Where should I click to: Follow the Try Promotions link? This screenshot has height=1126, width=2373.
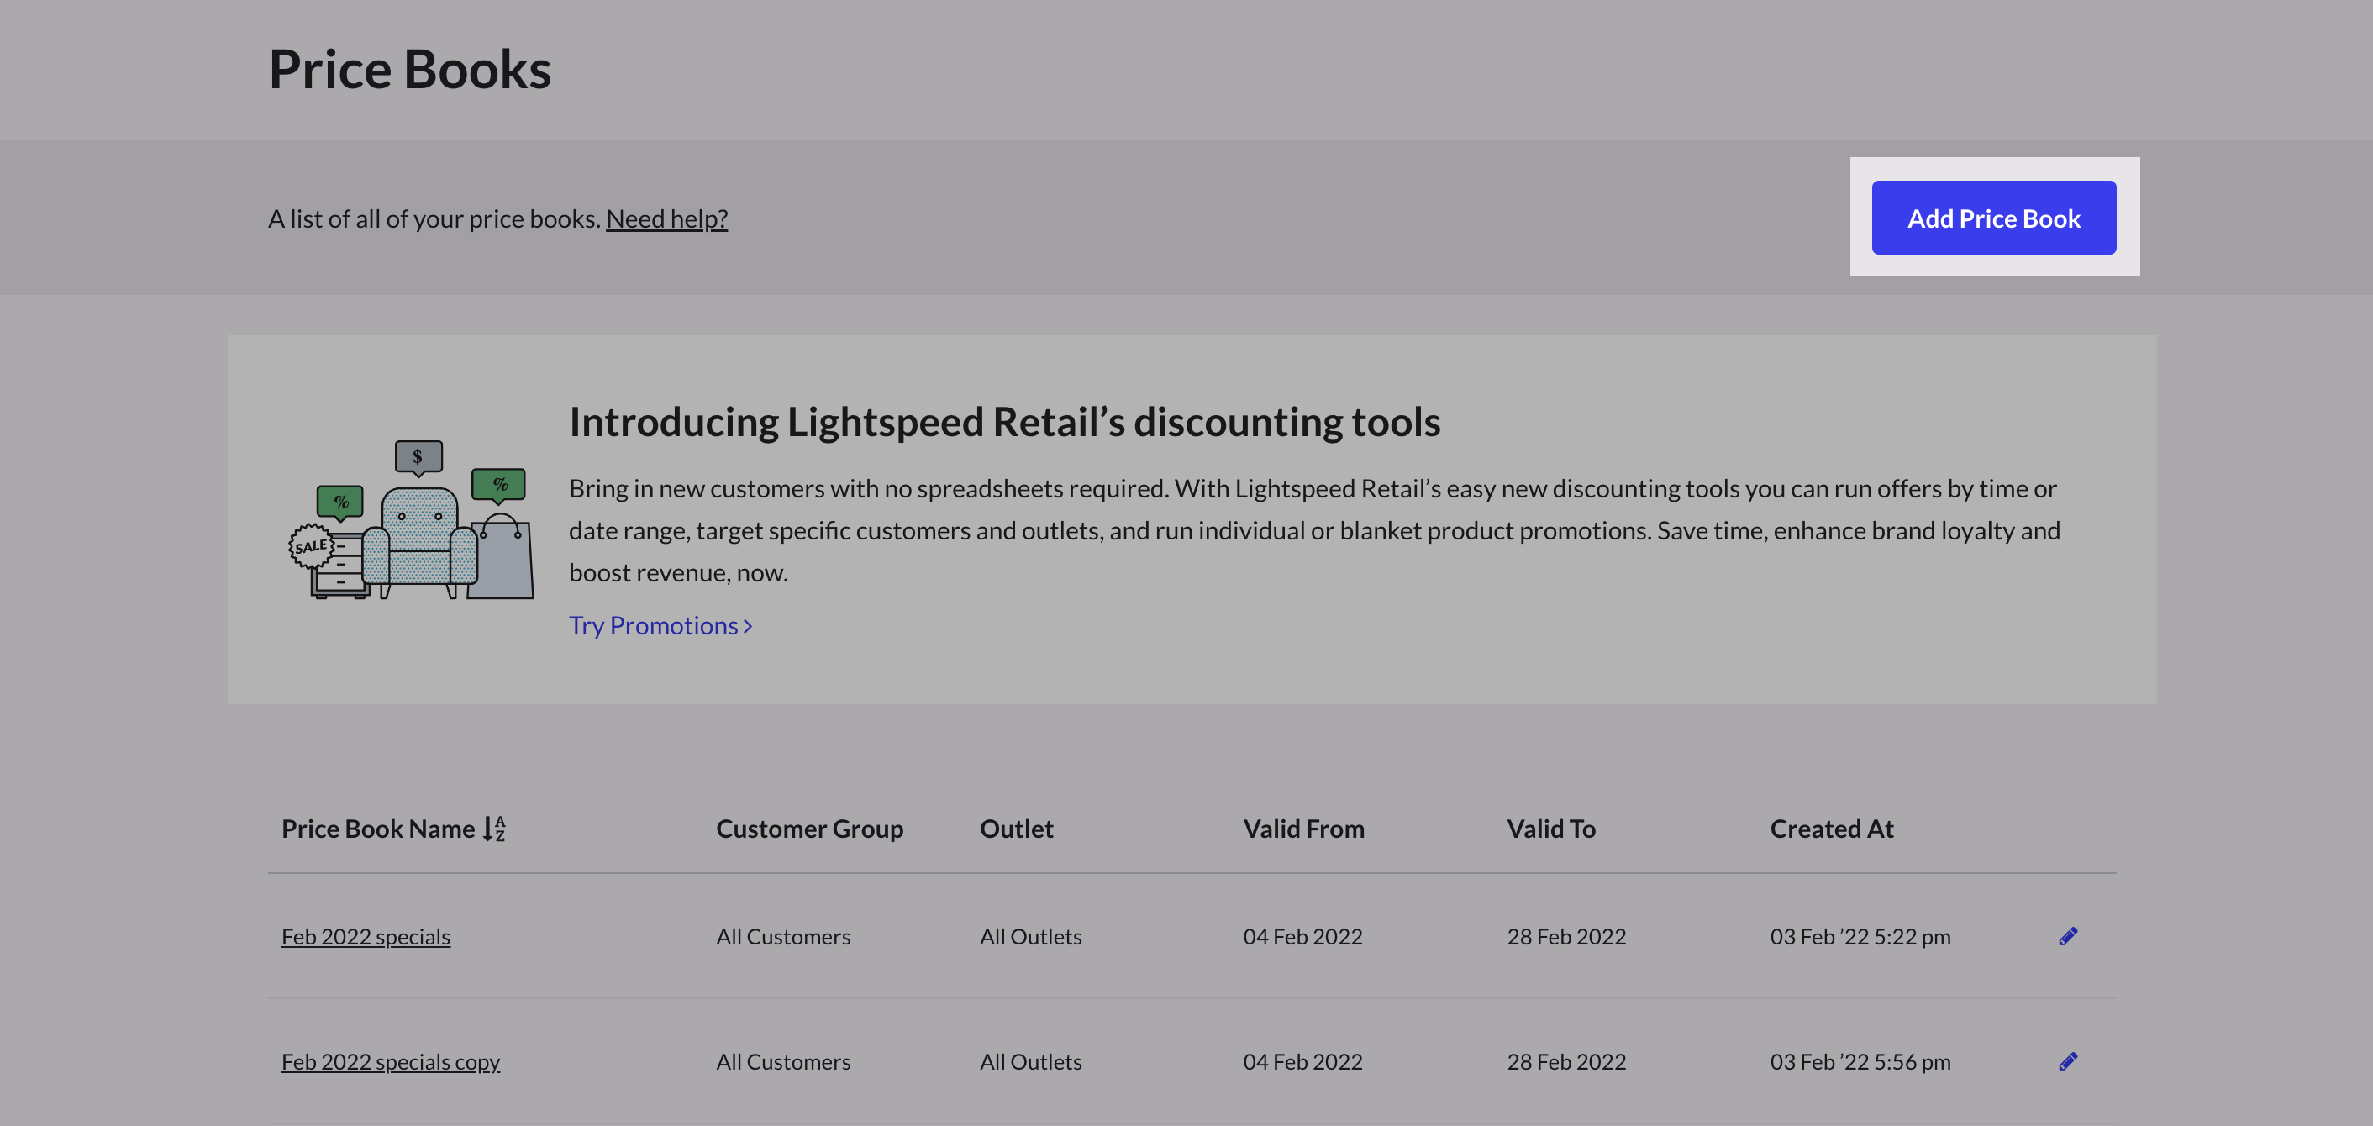pos(652,626)
